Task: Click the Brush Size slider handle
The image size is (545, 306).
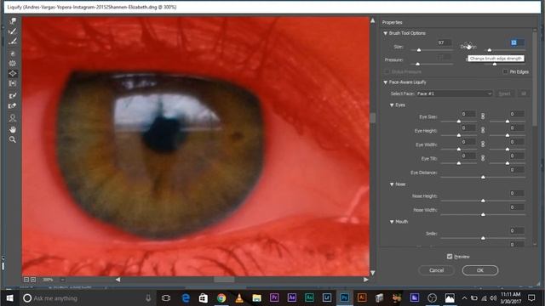Action: point(419,50)
